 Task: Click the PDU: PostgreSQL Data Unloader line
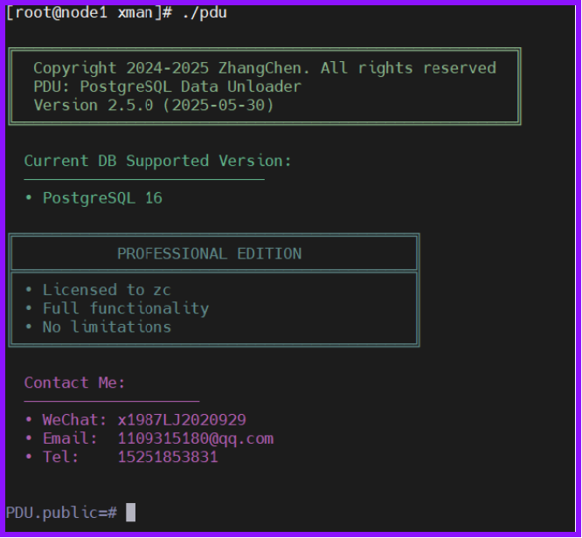(167, 86)
